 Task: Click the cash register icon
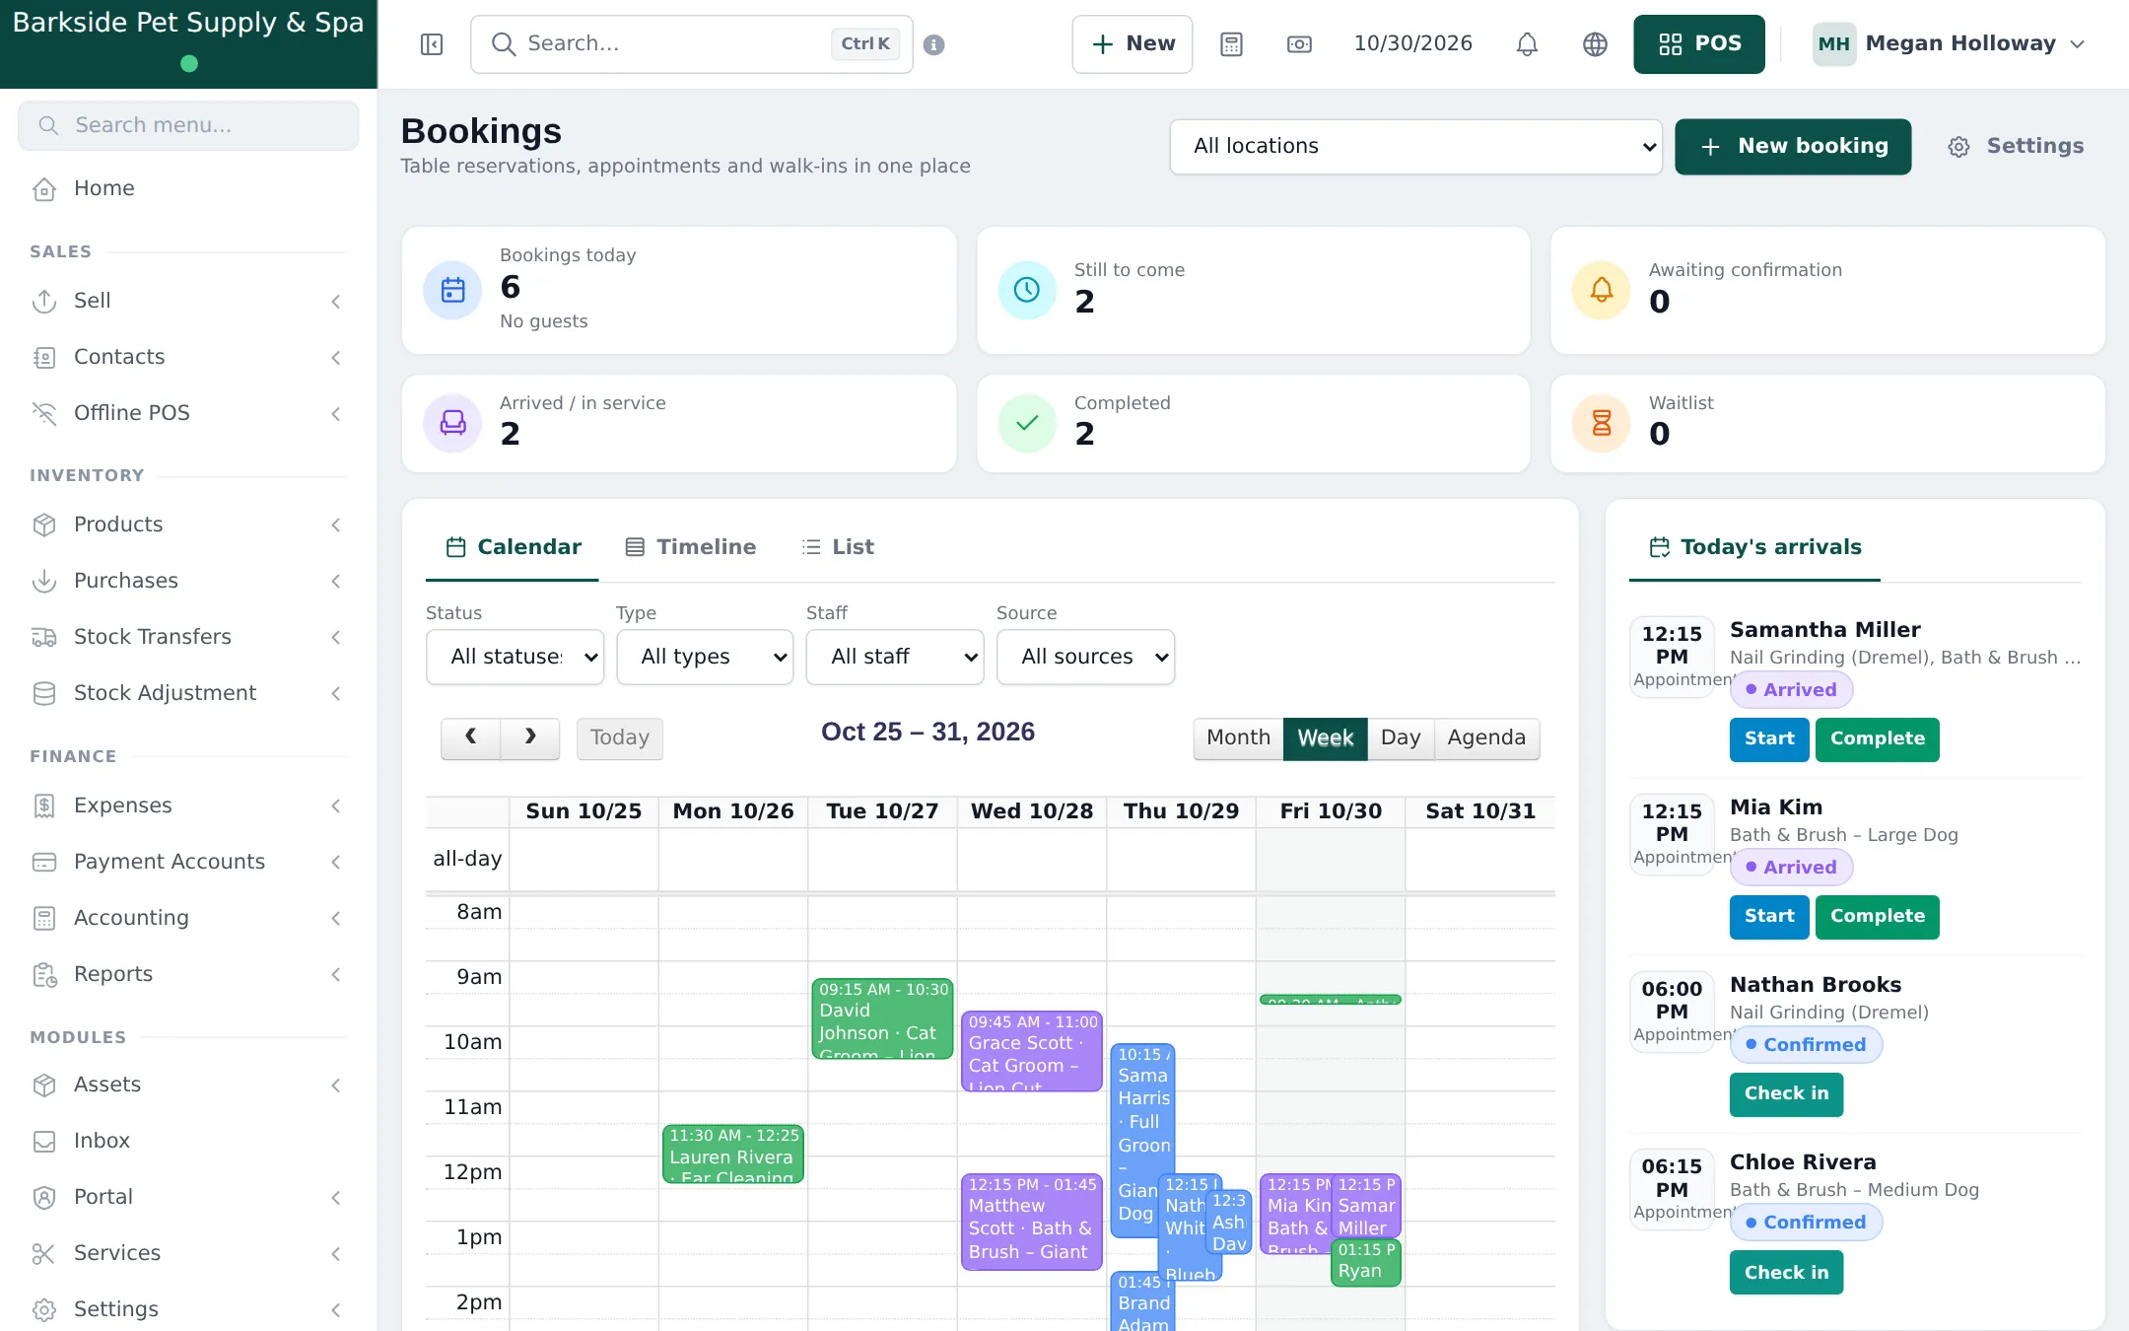(x=1299, y=44)
